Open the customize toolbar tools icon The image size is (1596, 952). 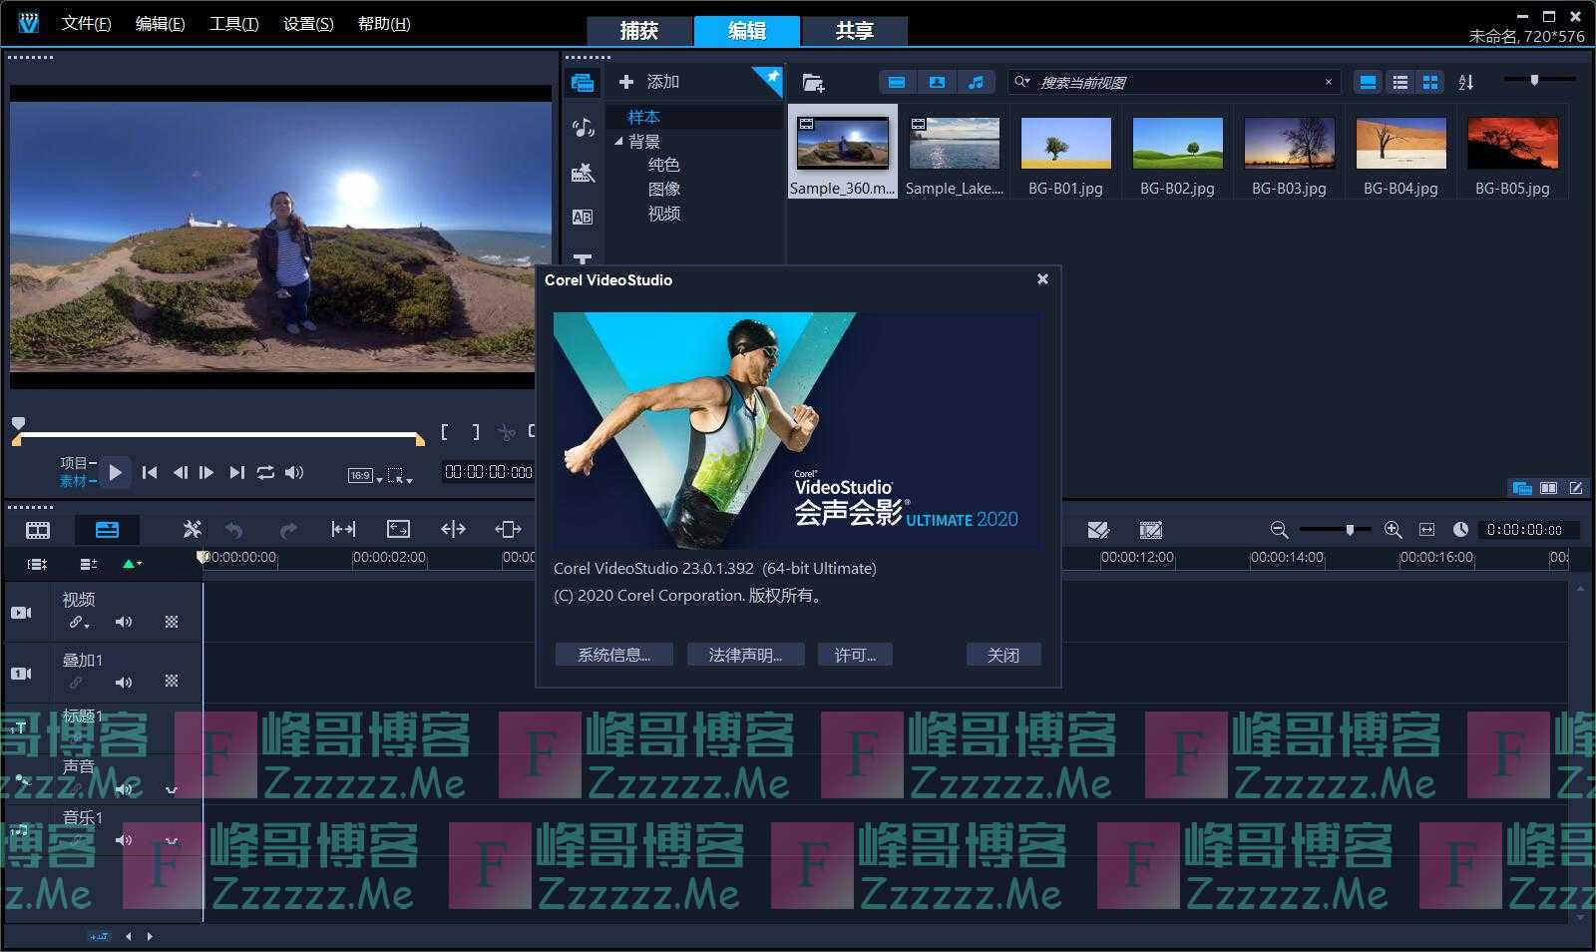click(x=192, y=529)
